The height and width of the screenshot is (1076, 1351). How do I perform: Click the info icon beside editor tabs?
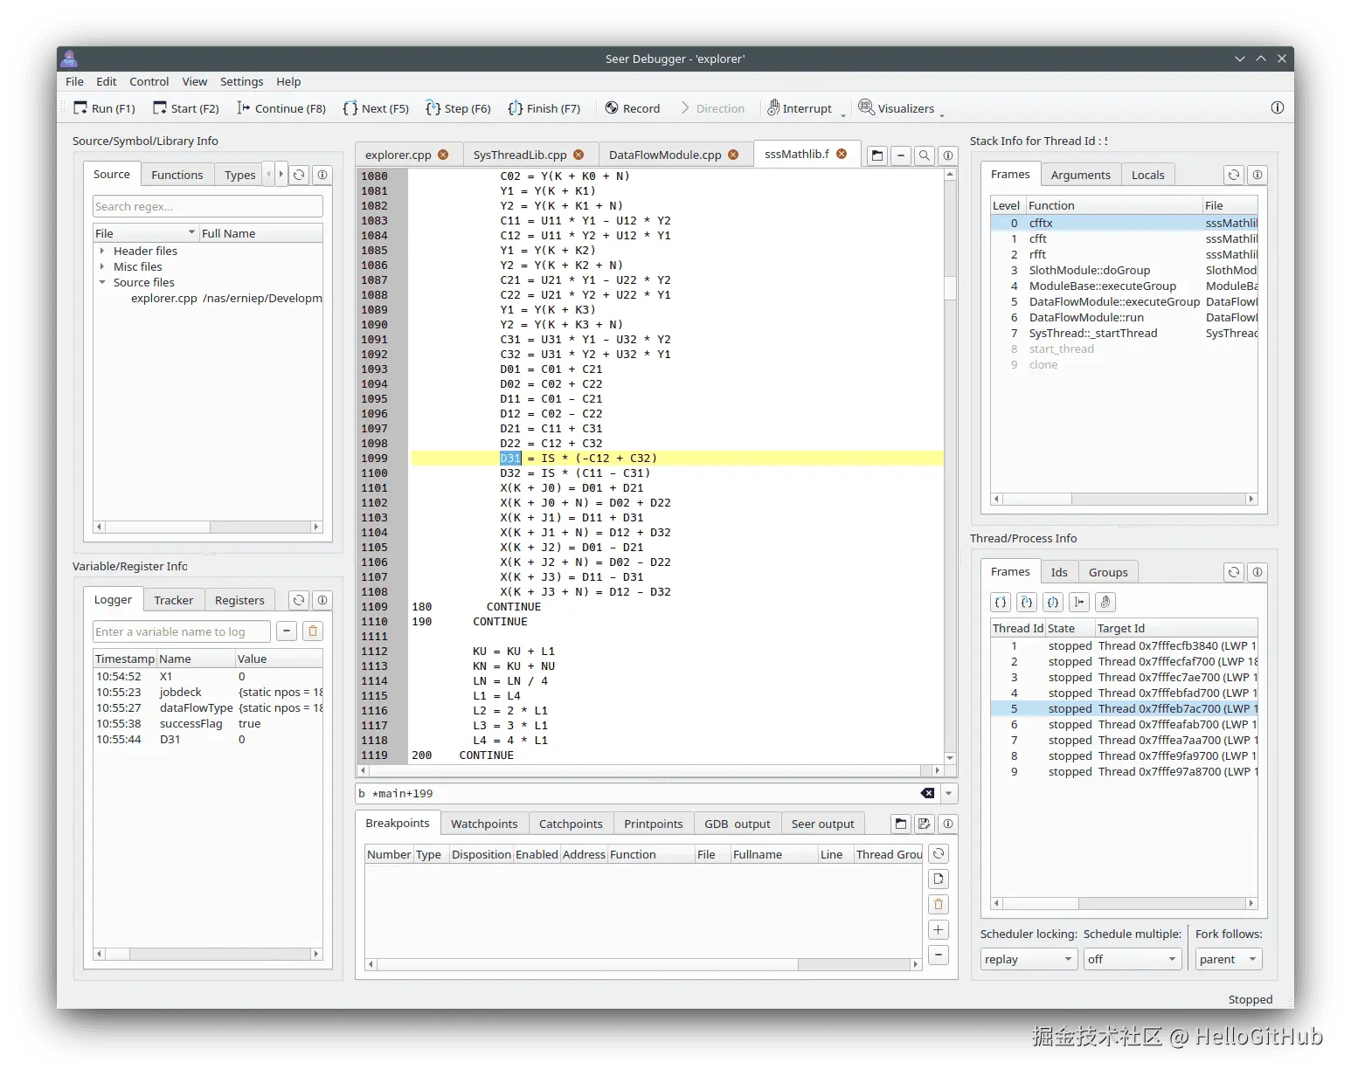point(948,155)
